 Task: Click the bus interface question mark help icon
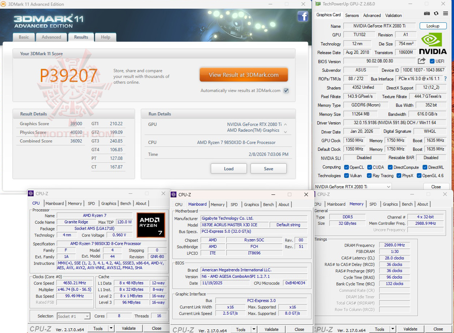(445, 79)
